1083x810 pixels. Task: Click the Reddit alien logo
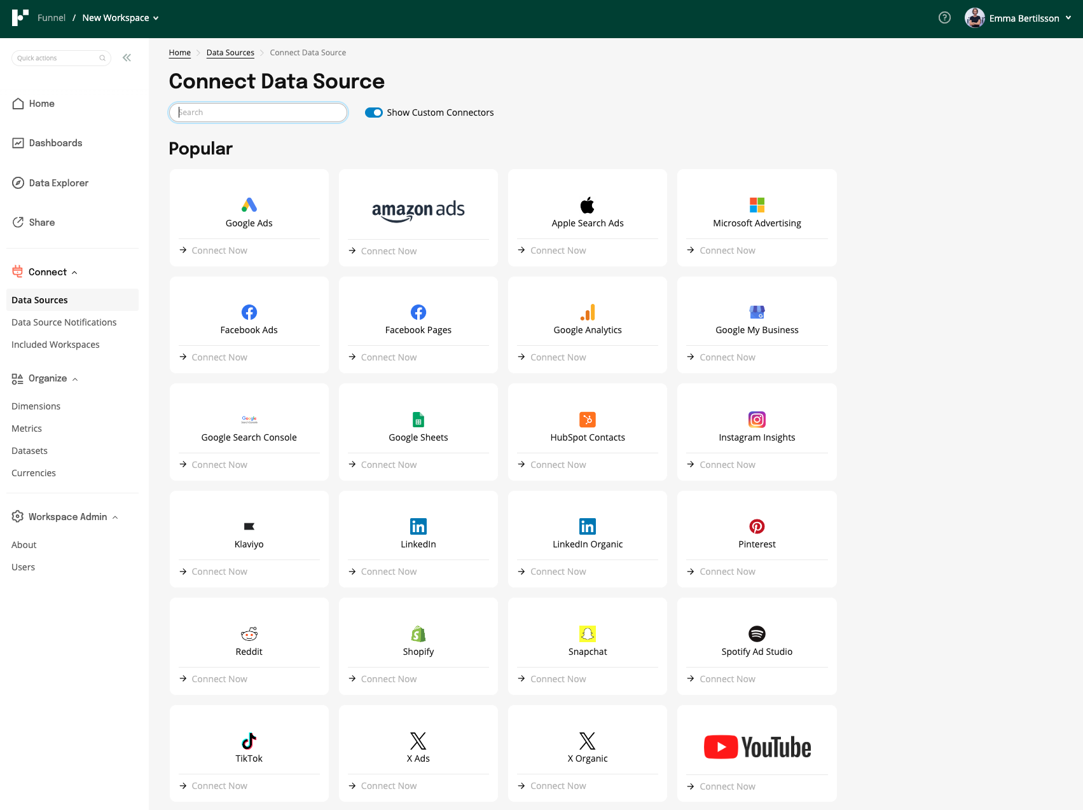coord(249,634)
